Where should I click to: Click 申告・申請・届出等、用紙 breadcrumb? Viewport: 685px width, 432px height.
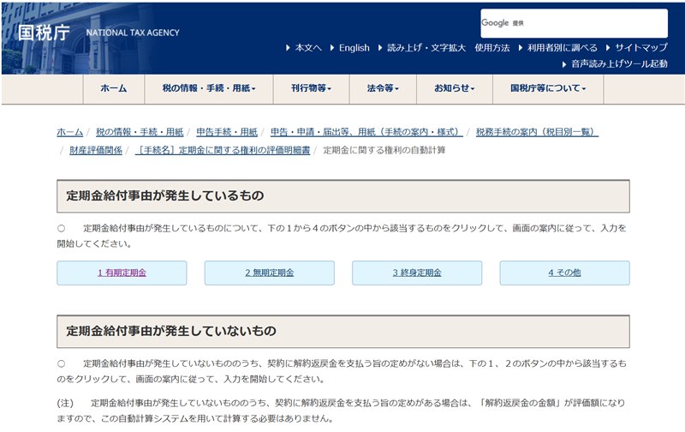(x=366, y=132)
